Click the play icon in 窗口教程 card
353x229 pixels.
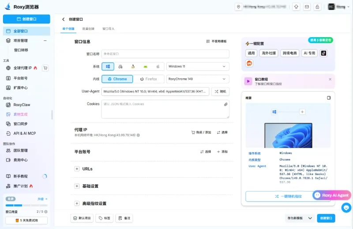(x=248, y=81)
